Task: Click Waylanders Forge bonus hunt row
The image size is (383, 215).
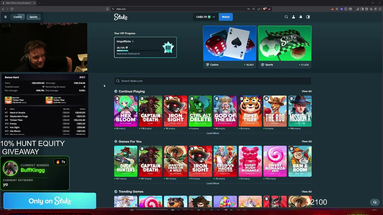Action: click(45, 116)
